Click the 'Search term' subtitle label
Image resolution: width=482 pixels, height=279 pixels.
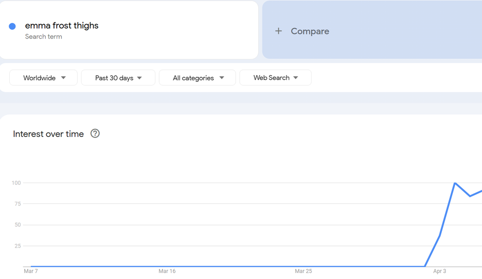pyautogui.click(x=44, y=37)
